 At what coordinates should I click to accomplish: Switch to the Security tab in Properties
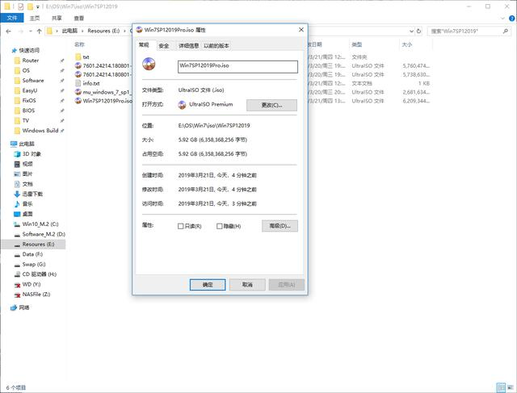pos(164,46)
